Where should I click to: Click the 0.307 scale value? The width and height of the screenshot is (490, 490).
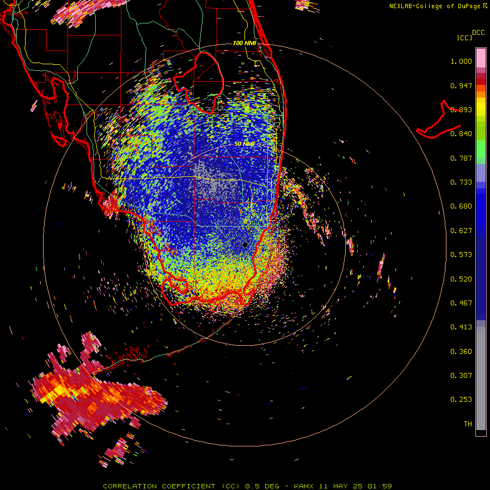pos(461,375)
